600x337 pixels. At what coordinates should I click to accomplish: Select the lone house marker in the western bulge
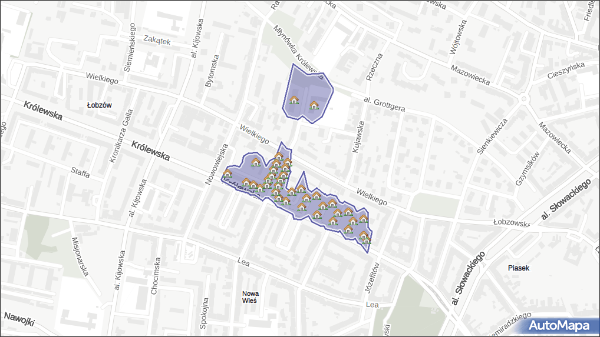256,162
